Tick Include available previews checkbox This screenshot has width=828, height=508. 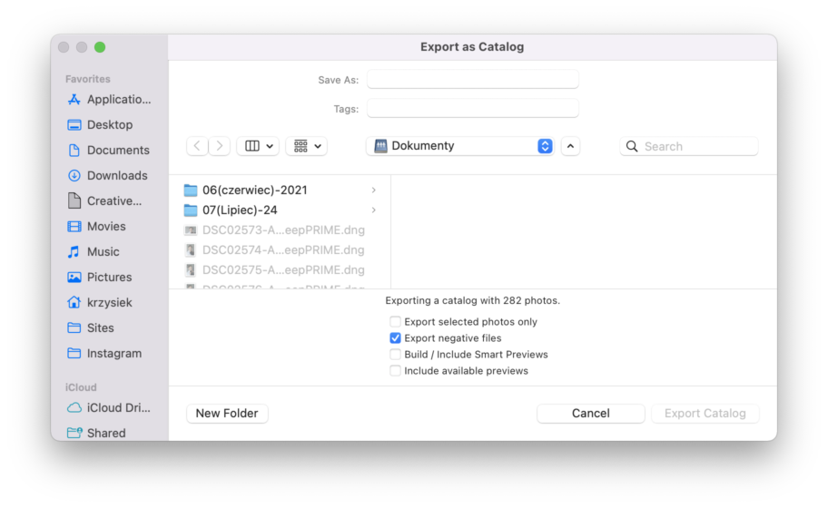395,371
